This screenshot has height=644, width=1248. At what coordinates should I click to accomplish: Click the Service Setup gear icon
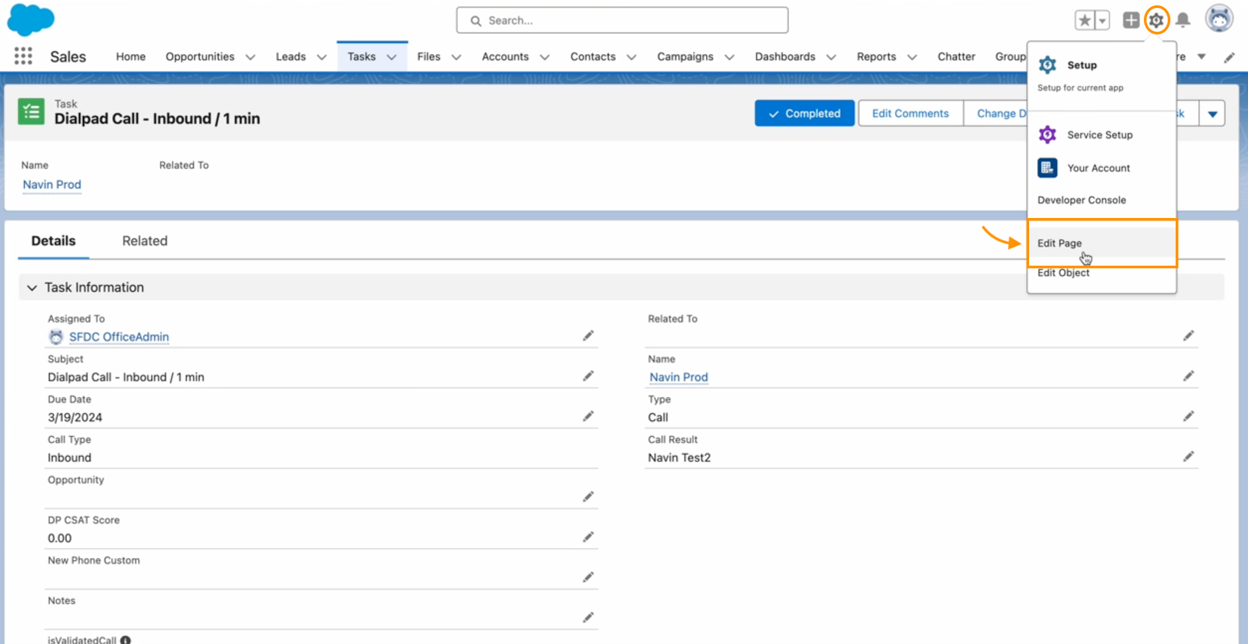click(x=1048, y=134)
